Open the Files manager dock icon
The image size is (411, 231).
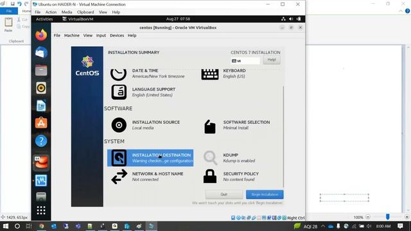pyautogui.click(x=41, y=70)
